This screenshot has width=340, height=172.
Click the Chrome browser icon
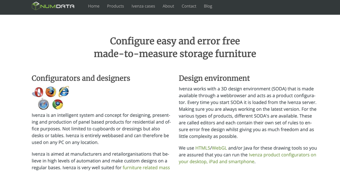coord(57,104)
